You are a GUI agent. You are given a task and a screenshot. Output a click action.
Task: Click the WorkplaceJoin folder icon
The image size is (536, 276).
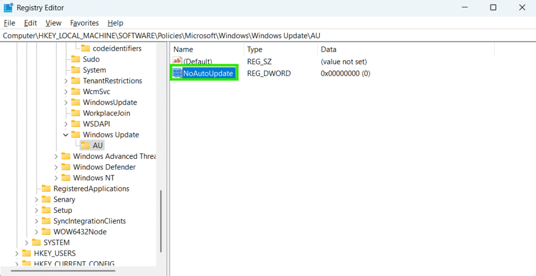pyautogui.click(x=75, y=113)
